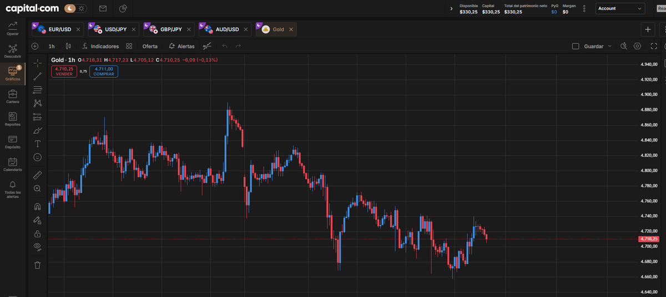Open the candlestick chart type menu
This screenshot has width=666, height=297.
[68, 46]
